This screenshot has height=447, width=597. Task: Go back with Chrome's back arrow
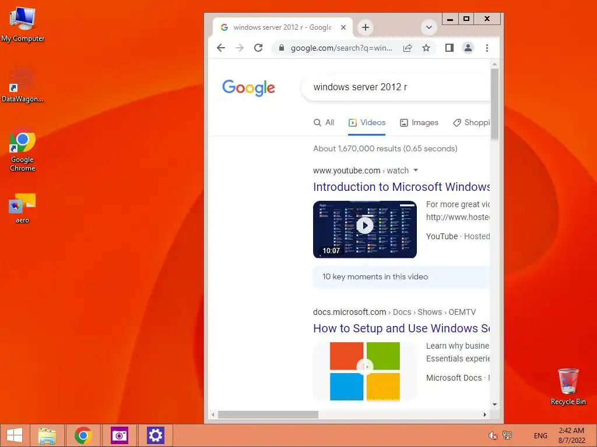tap(221, 48)
